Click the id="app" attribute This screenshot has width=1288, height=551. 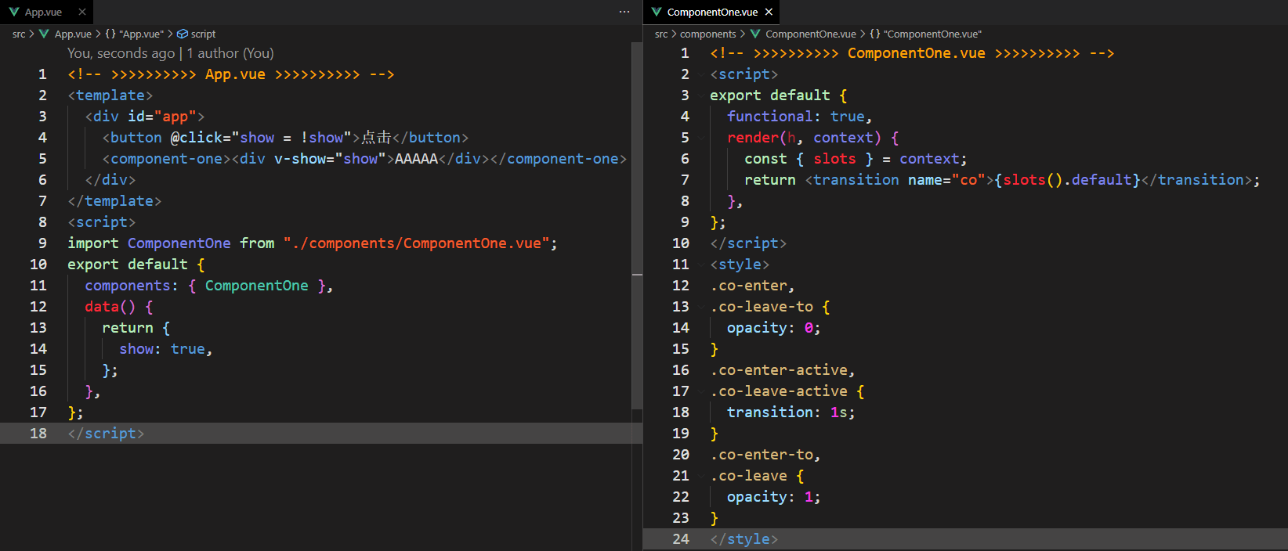tap(162, 117)
